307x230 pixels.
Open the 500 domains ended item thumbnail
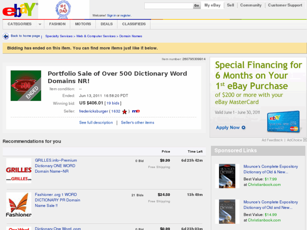pos(26,86)
